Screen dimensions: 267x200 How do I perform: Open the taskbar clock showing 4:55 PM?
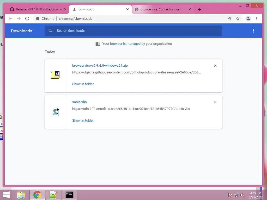[x=256, y=195]
